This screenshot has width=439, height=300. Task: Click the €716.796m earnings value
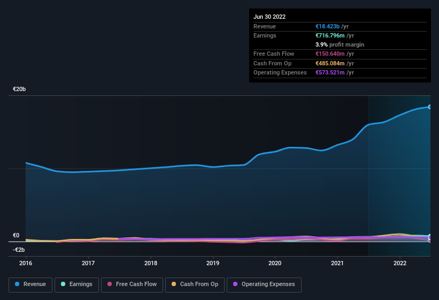point(330,35)
